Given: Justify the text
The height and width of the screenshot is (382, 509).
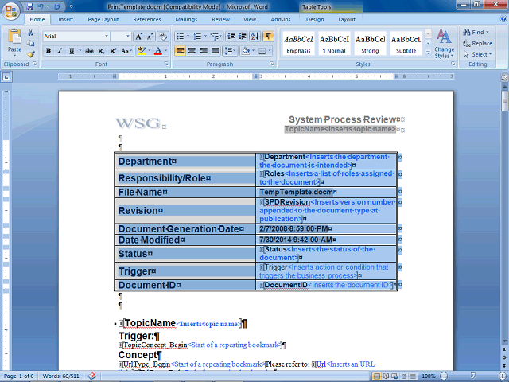Looking at the screenshot, I should click(216, 51).
